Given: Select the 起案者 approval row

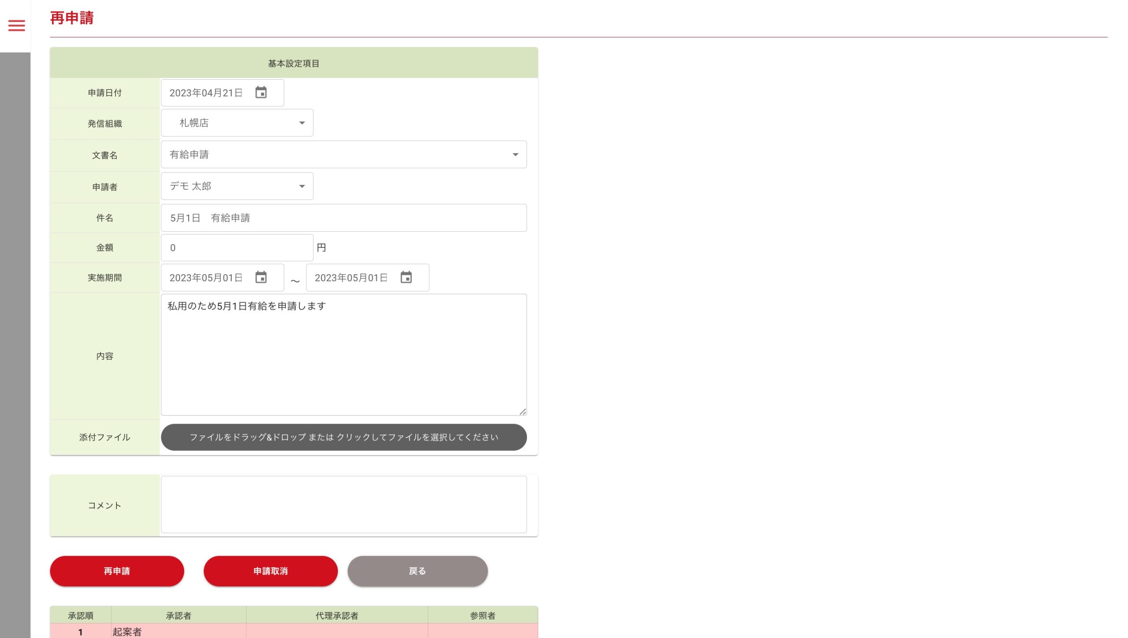Looking at the screenshot, I should 127,632.
